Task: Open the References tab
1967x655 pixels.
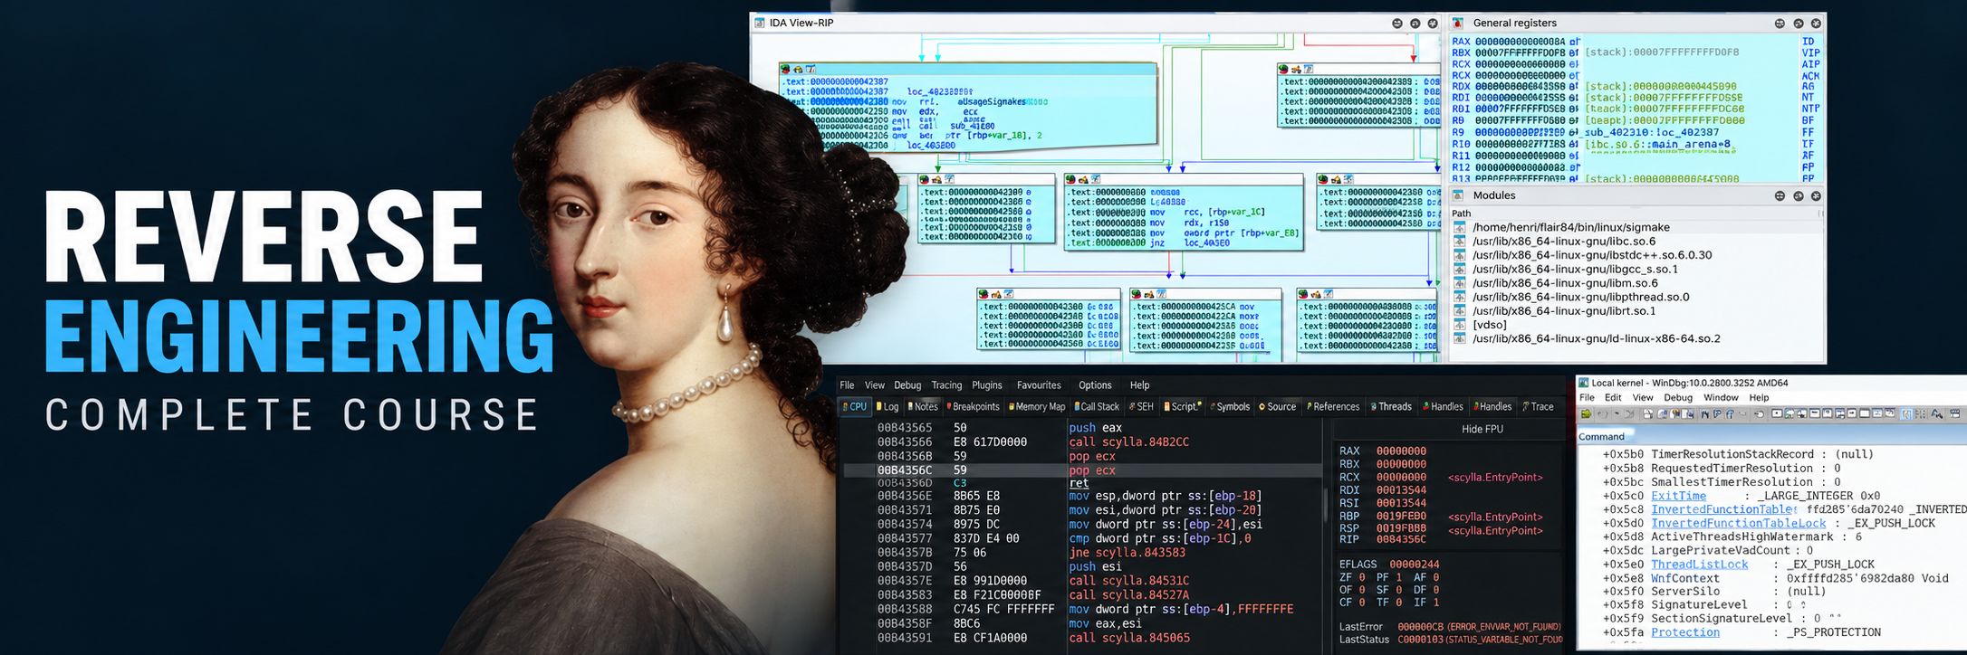Action: click(x=1333, y=407)
